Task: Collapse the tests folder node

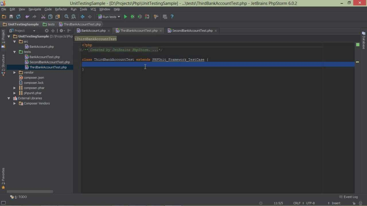Action: pos(14,52)
